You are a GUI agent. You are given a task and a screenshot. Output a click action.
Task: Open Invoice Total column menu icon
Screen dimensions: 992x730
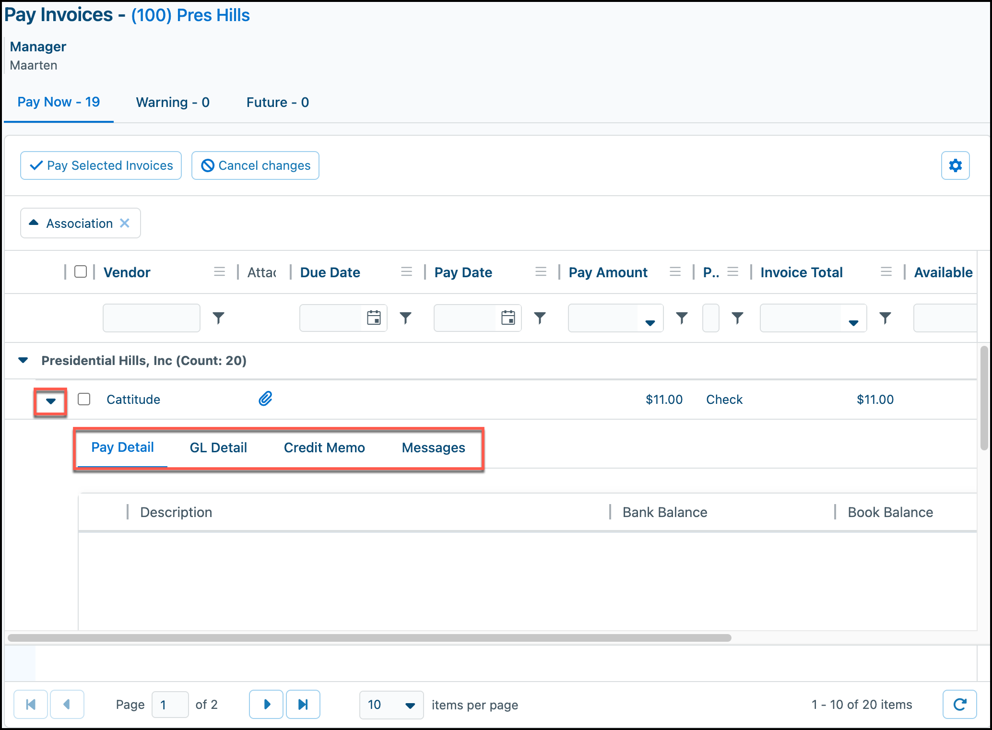pyautogui.click(x=886, y=272)
